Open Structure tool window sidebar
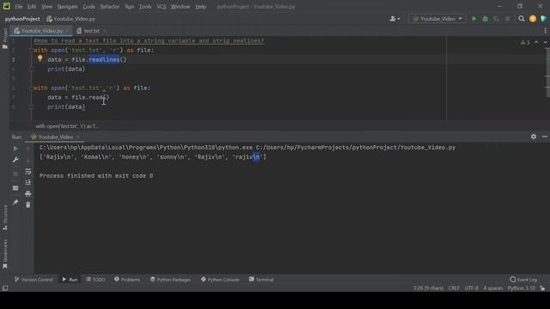This screenshot has width=550, height=309. [x=5, y=218]
